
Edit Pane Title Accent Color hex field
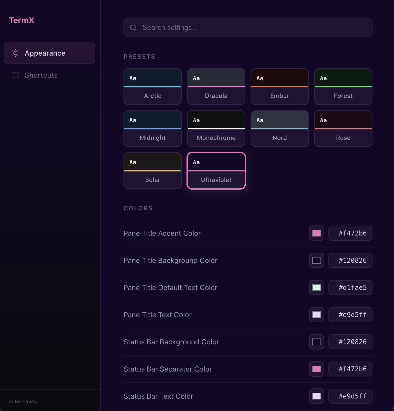(350, 233)
